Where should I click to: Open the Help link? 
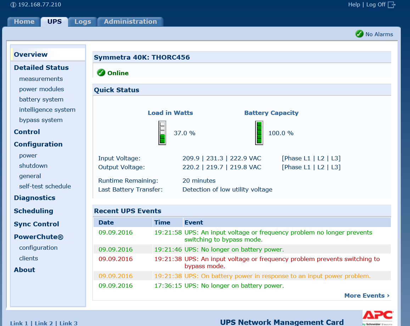(x=354, y=5)
